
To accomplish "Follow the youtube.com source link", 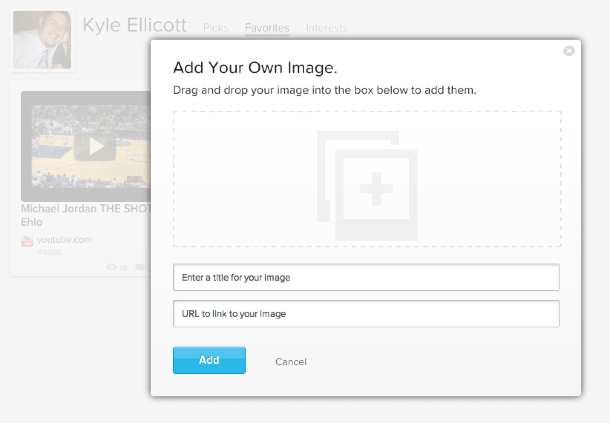I will pos(64,240).
